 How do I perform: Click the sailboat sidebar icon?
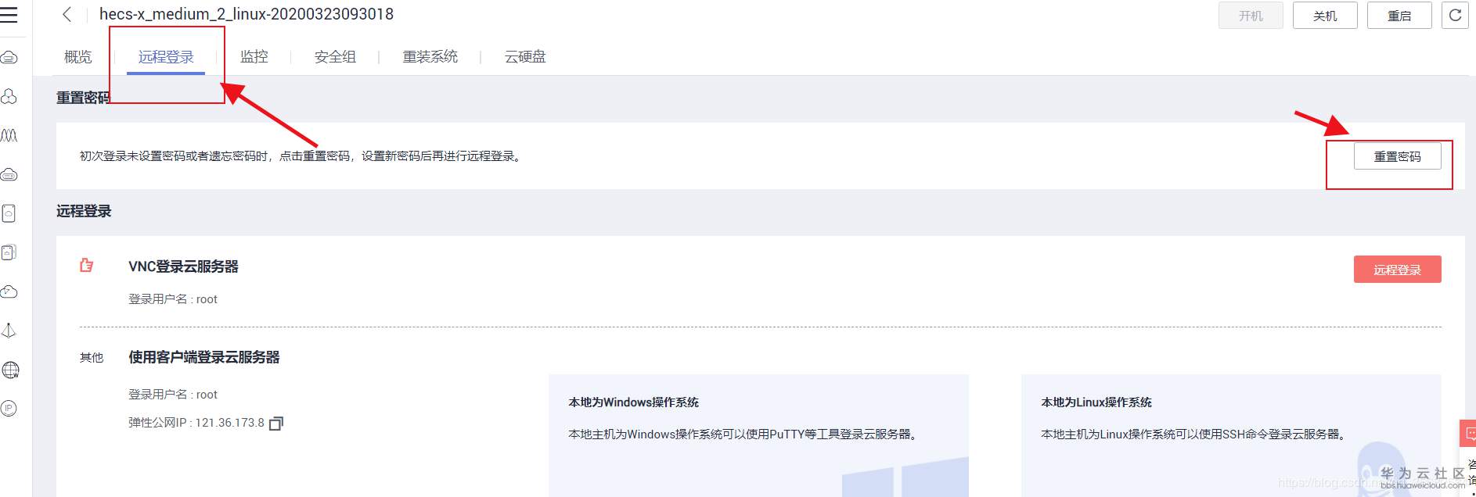click(9, 331)
